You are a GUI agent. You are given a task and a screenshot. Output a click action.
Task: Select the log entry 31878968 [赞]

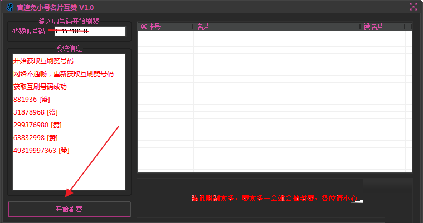36,112
